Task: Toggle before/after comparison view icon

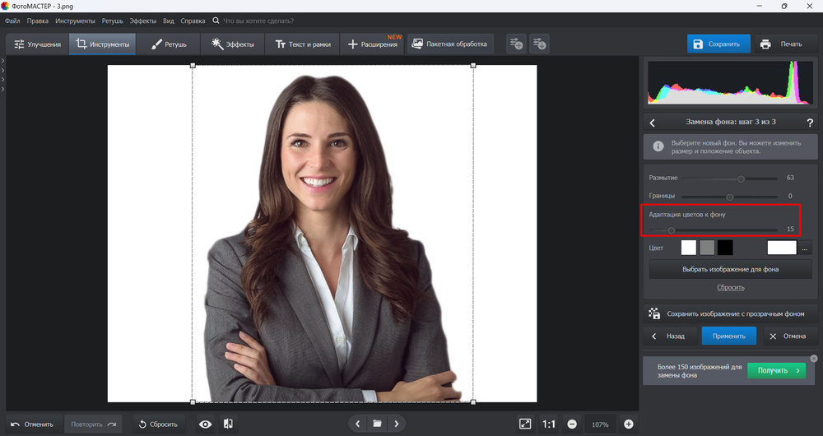Action: click(x=228, y=424)
